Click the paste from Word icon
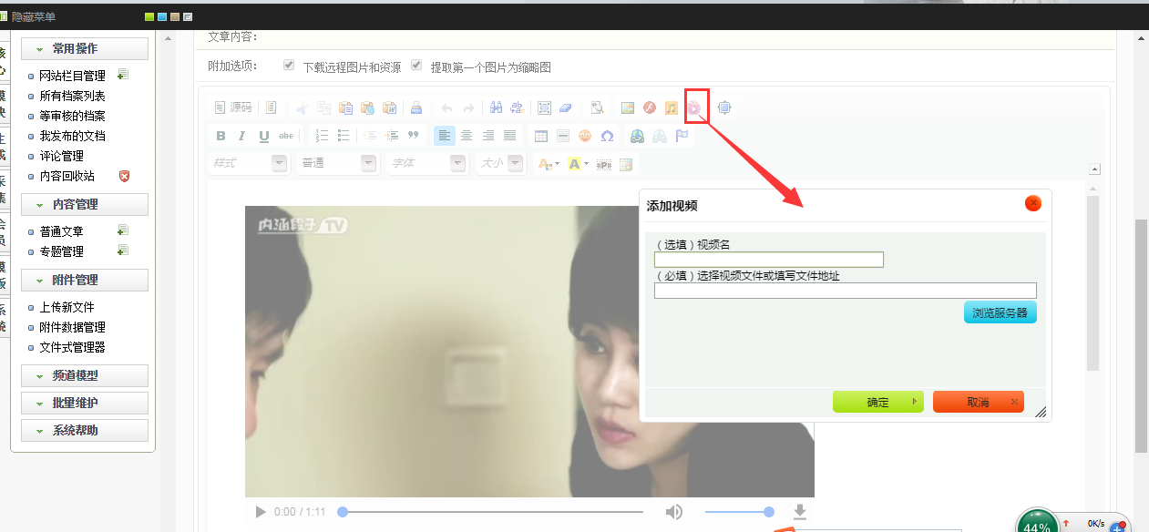Image resolution: width=1149 pixels, height=532 pixels. tap(390, 107)
